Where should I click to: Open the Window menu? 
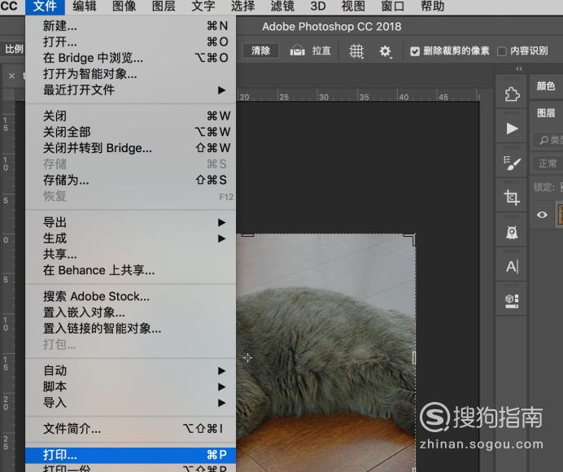click(392, 7)
